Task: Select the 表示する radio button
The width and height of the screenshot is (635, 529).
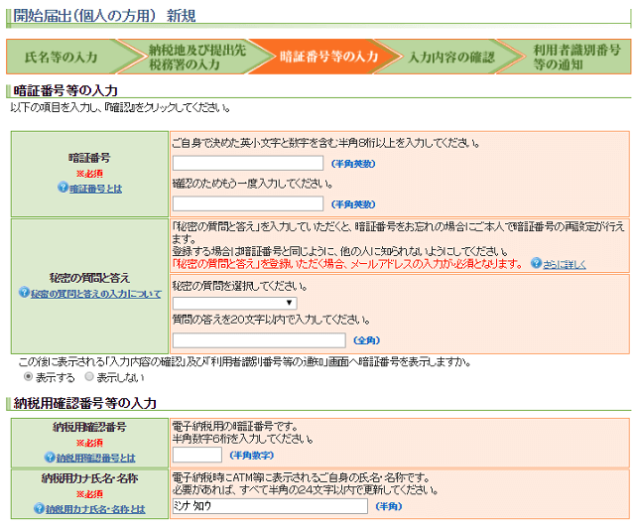Action: [x=29, y=377]
